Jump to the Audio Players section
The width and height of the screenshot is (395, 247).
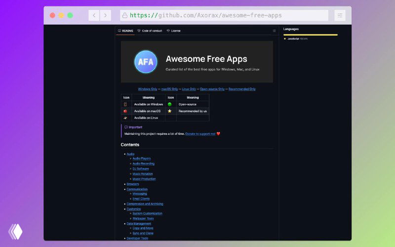click(x=142, y=159)
